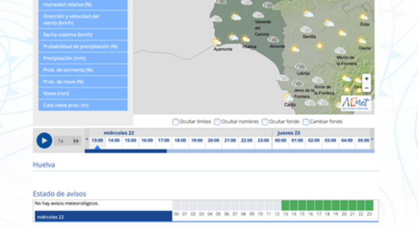Viewport: 418px width, 235px height.
Task: Select Prob. de tormenta (%) layer
Action: (83, 70)
